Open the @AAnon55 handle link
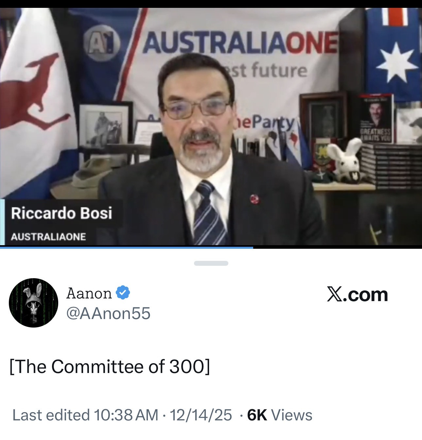 tap(108, 313)
